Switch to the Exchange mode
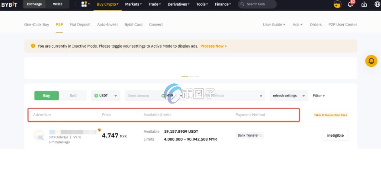Image resolution: width=381 pixels, height=187 pixels. [x=34, y=4]
